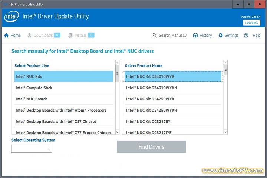Click Product Line list scrollbar thumb
This screenshot has height=178, width=267.
pos(117,73)
